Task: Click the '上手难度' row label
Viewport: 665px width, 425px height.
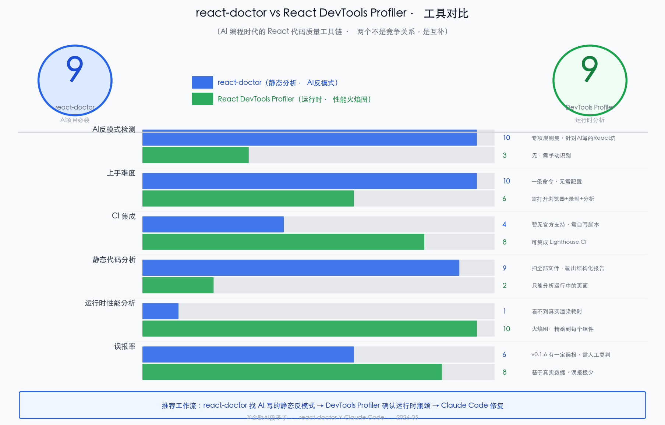Action: point(121,173)
